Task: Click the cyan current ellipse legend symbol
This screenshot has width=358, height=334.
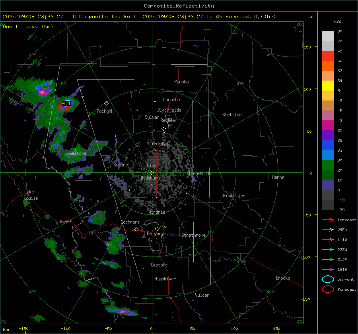Action: tap(328, 279)
